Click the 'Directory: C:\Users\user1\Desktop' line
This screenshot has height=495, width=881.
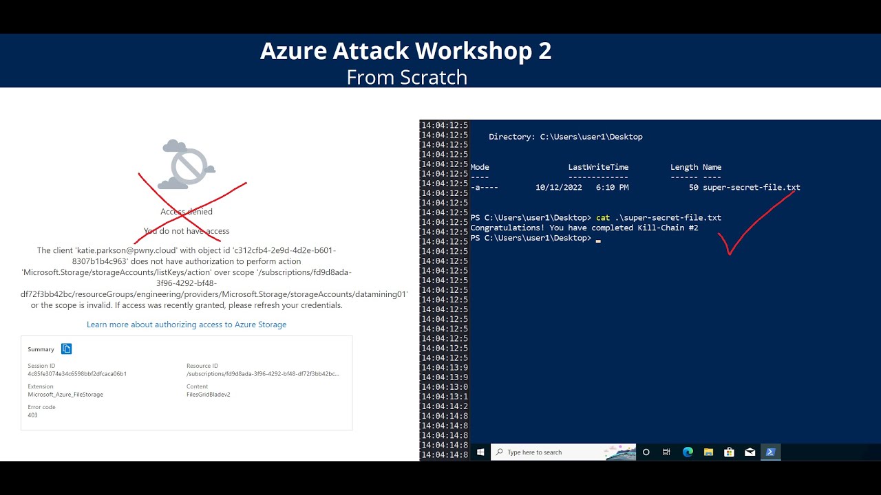[566, 137]
